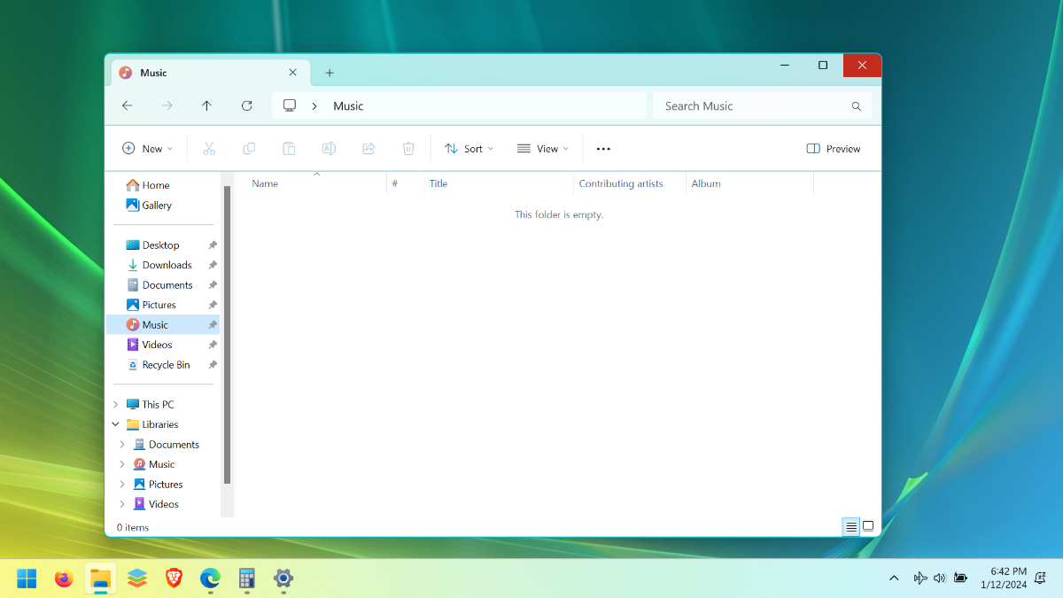Click the Delete trash icon in toolbar
Screen dimensions: 1063x598
click(x=408, y=149)
